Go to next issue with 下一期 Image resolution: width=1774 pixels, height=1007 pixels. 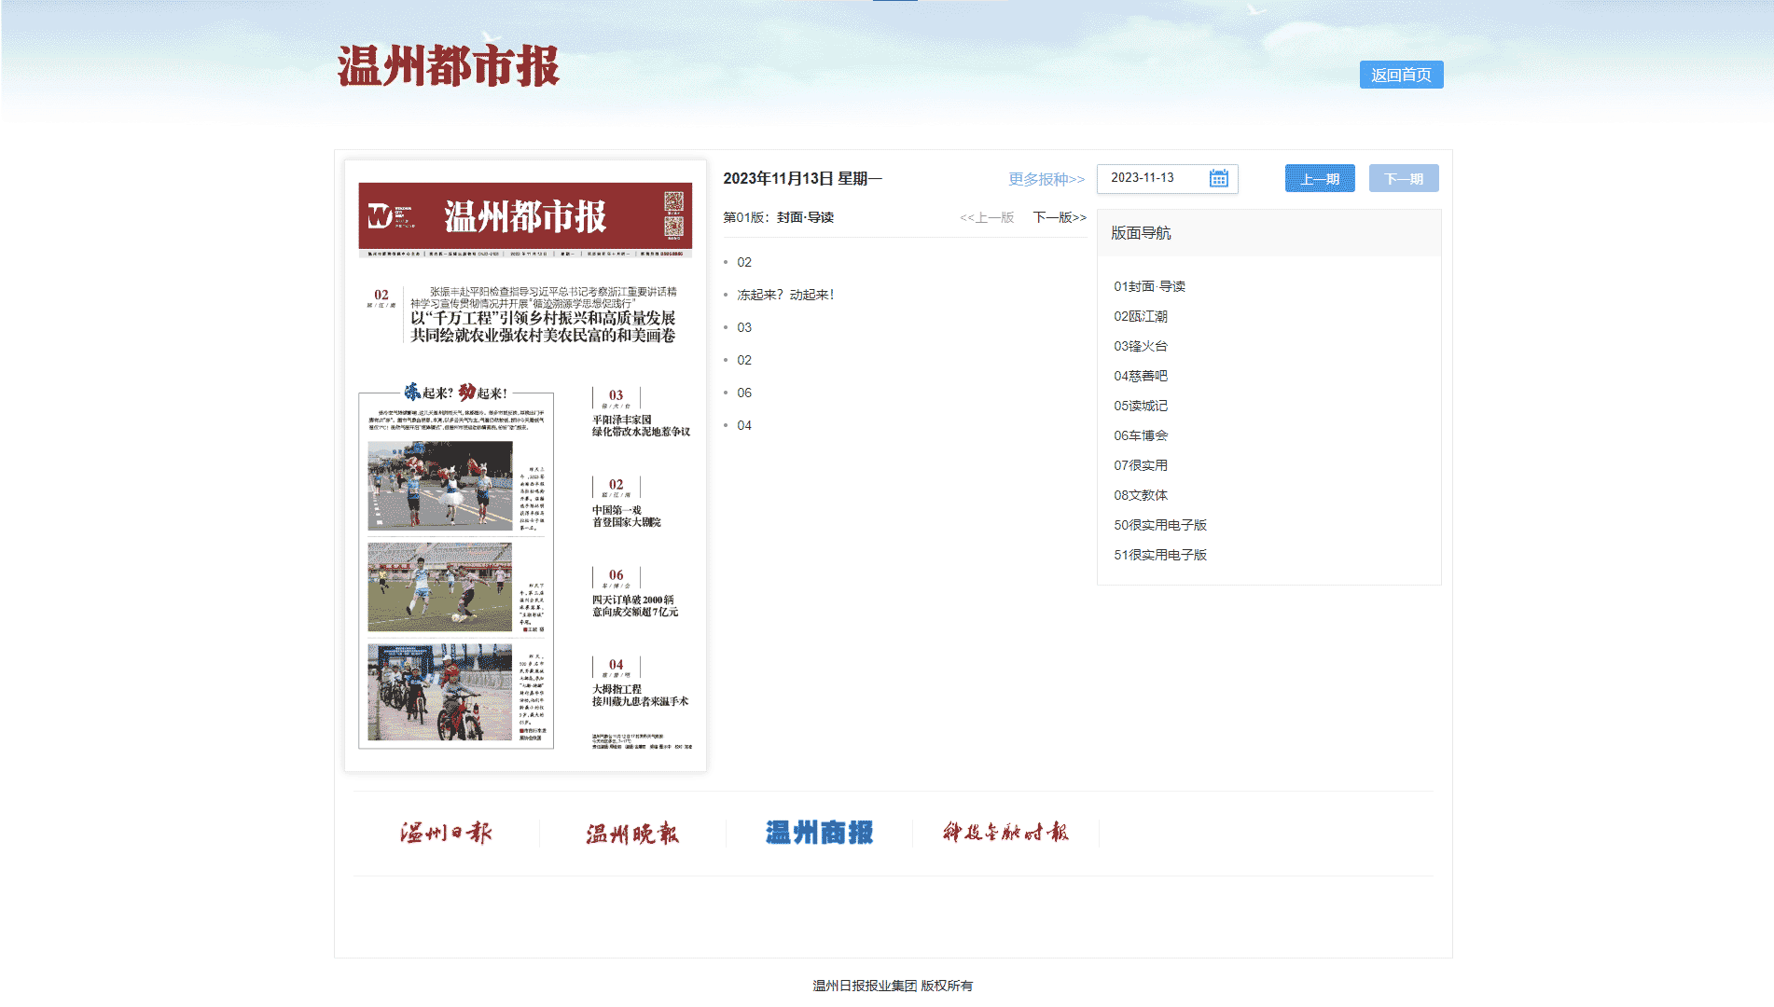click(x=1404, y=178)
